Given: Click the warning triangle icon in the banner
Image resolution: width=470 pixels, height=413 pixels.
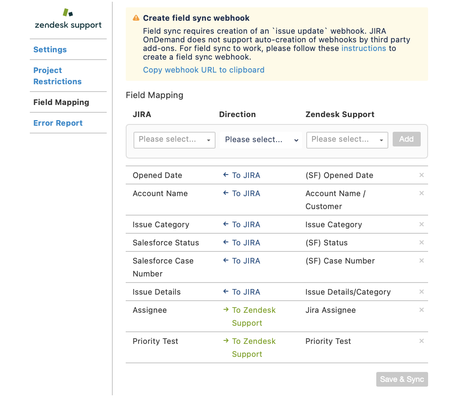Looking at the screenshot, I should pos(136,18).
